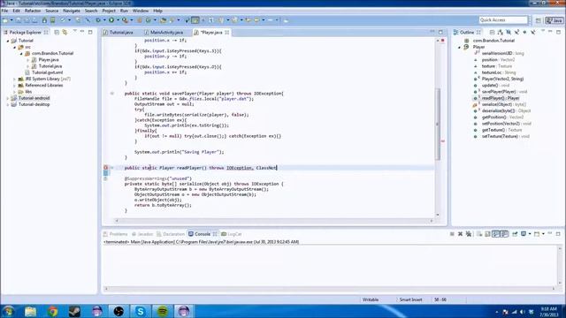Click Collapse All in Package Explorer
The width and height of the screenshot is (566, 318).
point(57,32)
